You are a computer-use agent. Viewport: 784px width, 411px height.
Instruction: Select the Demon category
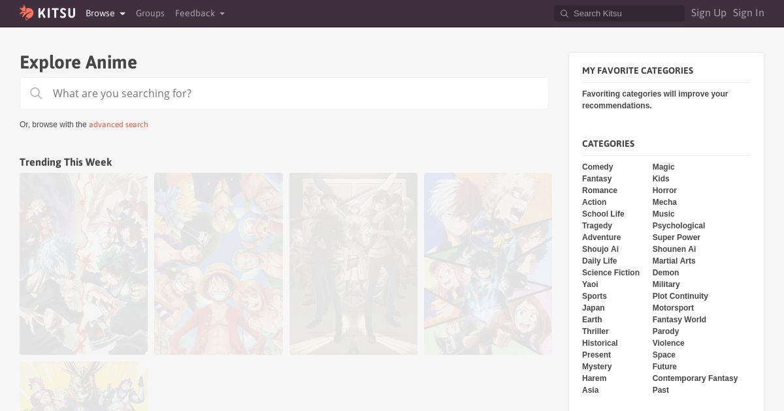click(x=665, y=273)
